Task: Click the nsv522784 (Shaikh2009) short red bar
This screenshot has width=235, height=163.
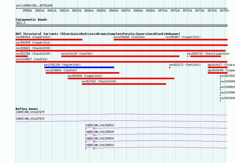Action: (x=22, y=56)
